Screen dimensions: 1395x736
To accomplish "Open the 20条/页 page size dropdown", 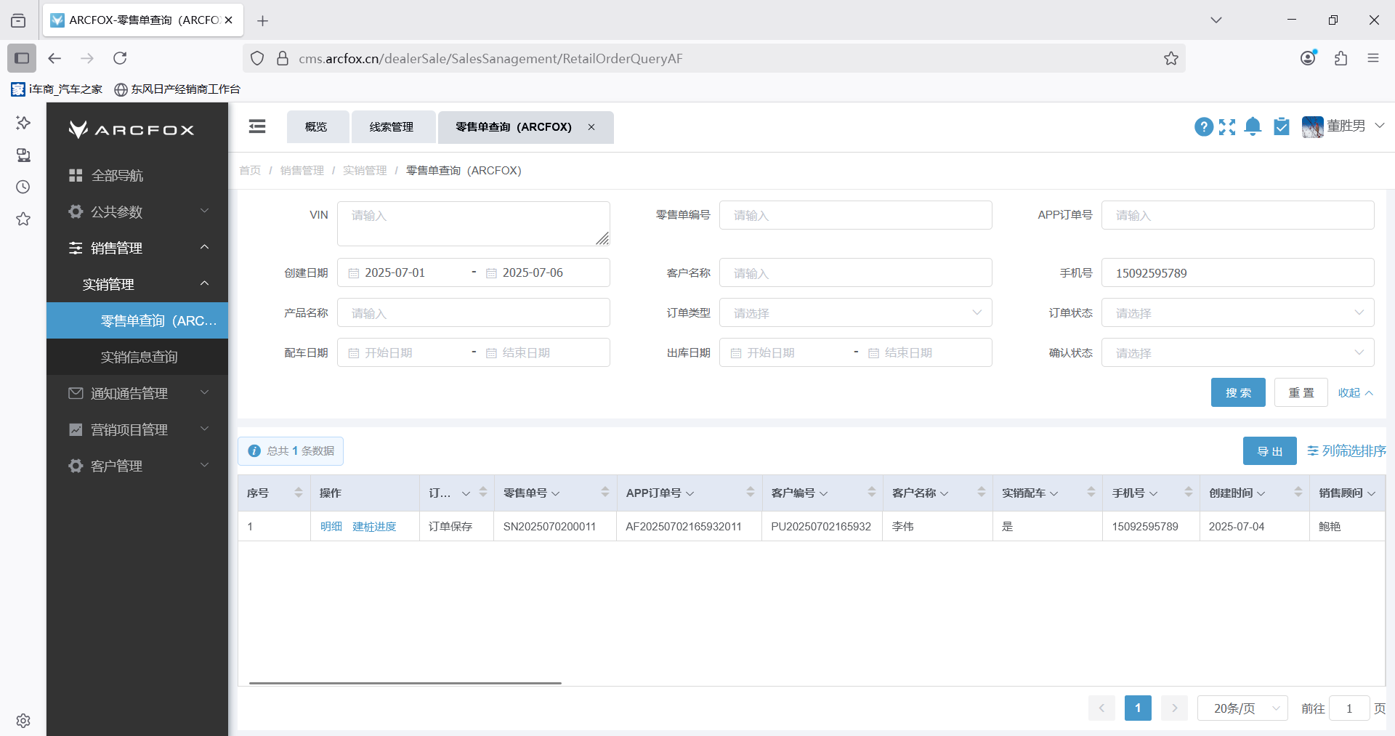I will click(x=1242, y=708).
